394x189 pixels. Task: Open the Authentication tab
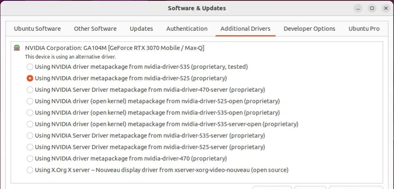pos(187,29)
